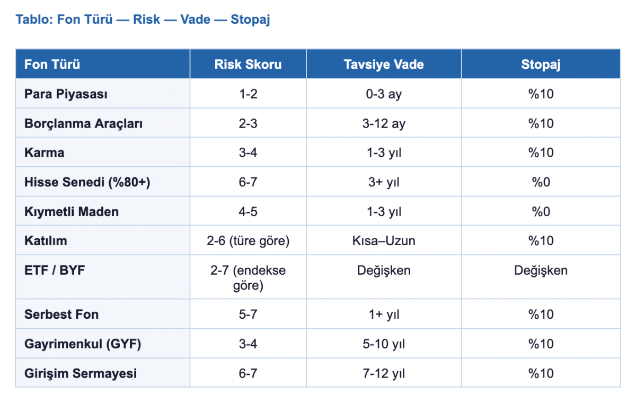Select the 'Tavsiye Vade' column header
Image resolution: width=636 pixels, height=404 pixels.
(383, 65)
